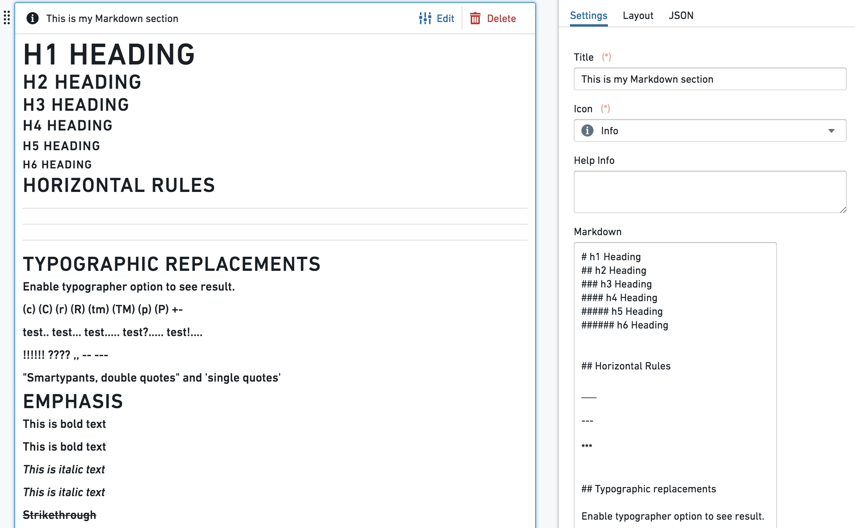855x528 pixels.
Task: Click the Help Info textarea resize handle
Action: 843,210
